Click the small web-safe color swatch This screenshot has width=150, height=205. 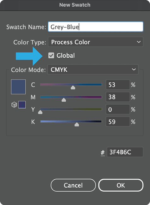pyautogui.click(x=22, y=105)
